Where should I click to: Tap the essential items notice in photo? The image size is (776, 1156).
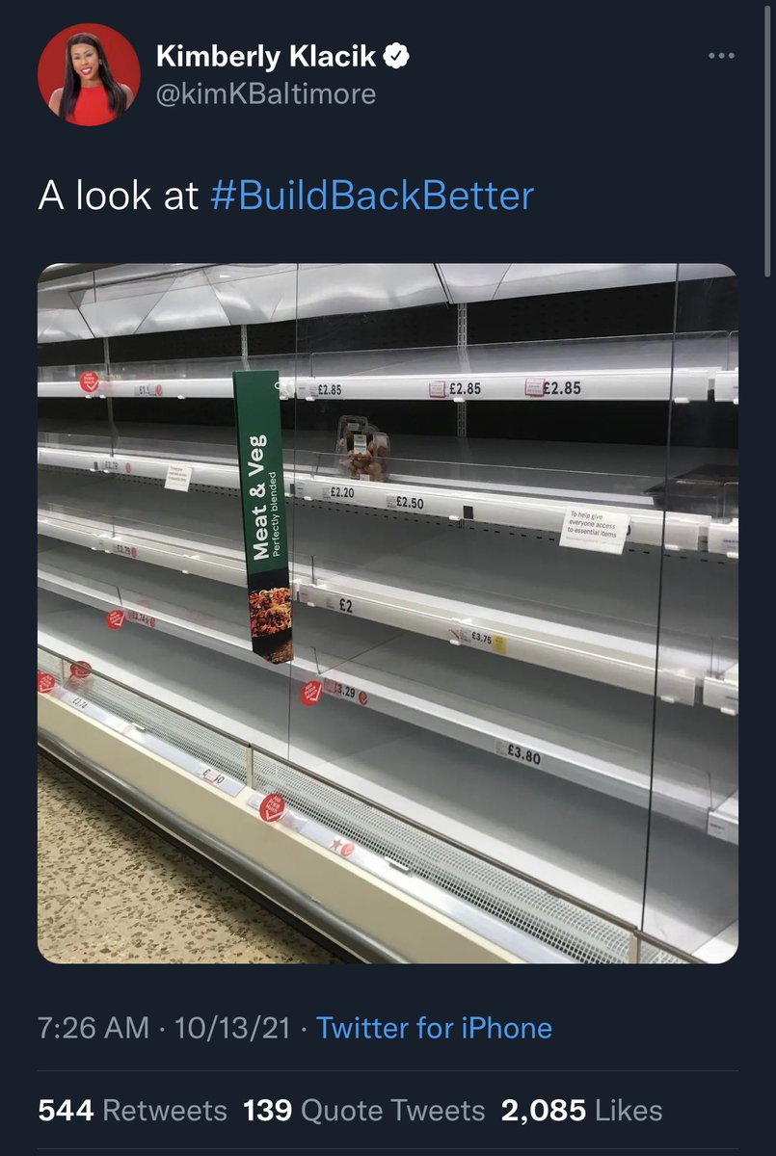click(594, 531)
